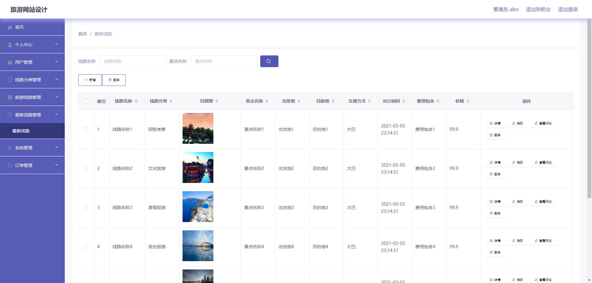Image resolution: width=592 pixels, height=283 pixels.
Task: Click 退出到前台 link
Action: 538,10
